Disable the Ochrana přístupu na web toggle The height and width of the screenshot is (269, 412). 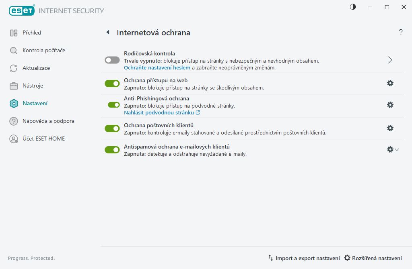112,83
